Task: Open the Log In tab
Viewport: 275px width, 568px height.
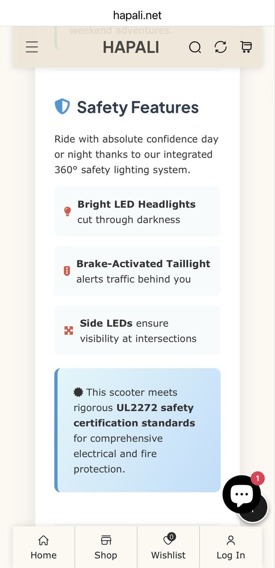Action: click(x=231, y=547)
